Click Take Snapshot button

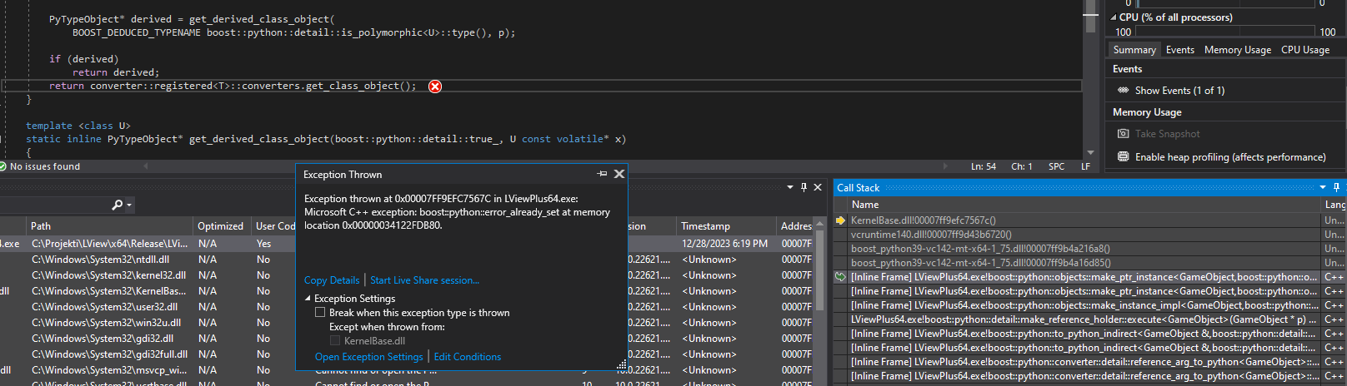pyautogui.click(x=1168, y=133)
